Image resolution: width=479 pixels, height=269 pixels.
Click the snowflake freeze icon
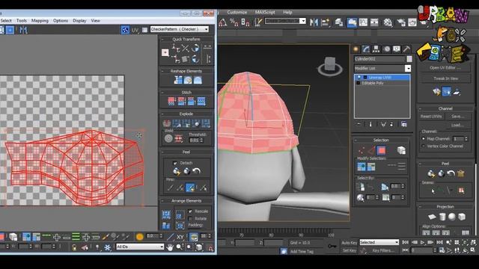point(107,247)
